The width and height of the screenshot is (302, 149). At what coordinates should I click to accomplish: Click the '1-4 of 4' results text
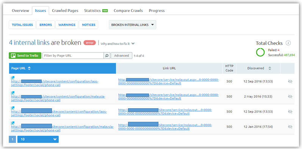pyautogui.click(x=139, y=56)
